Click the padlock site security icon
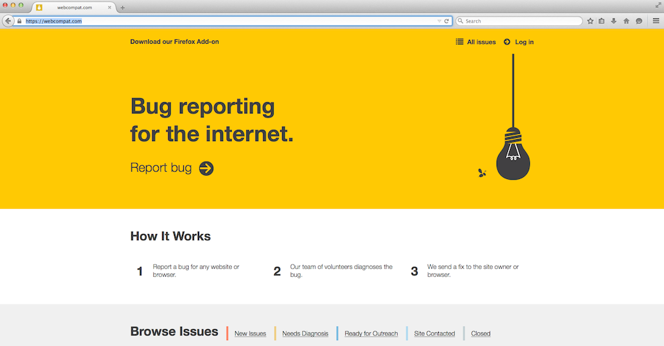The height and width of the screenshot is (346, 664). [19, 21]
